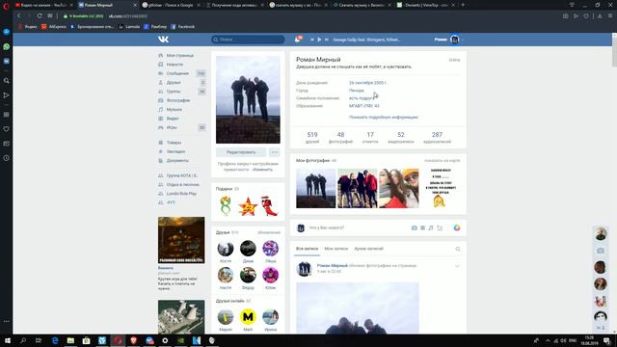Open the 48 фотографий counter

340,137
